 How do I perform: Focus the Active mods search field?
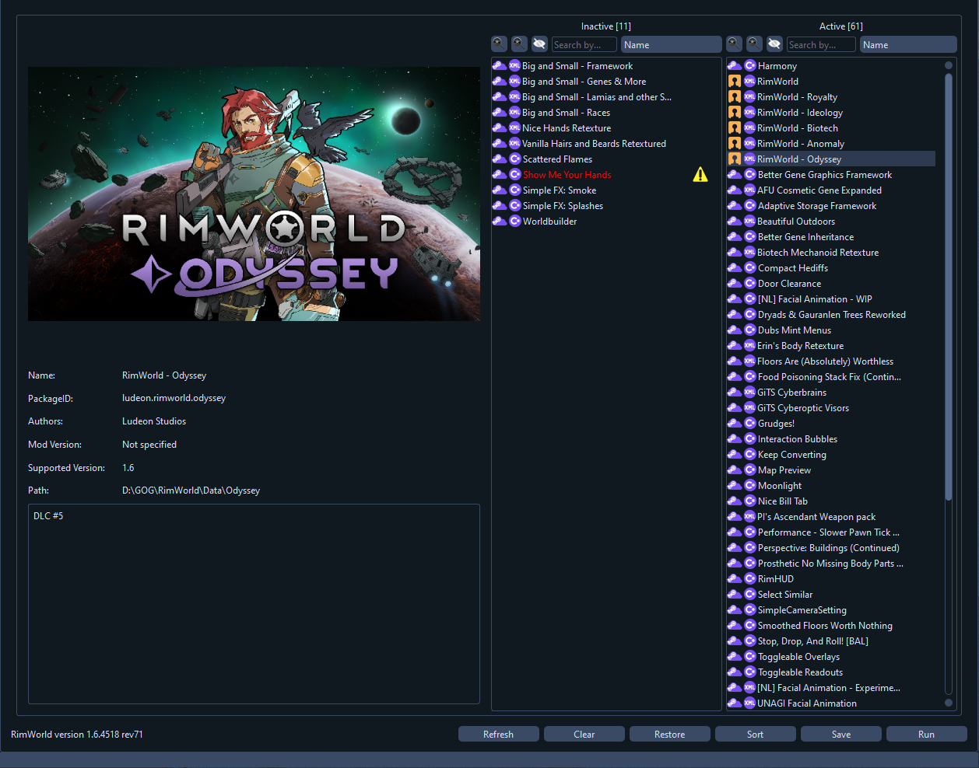[x=821, y=44]
